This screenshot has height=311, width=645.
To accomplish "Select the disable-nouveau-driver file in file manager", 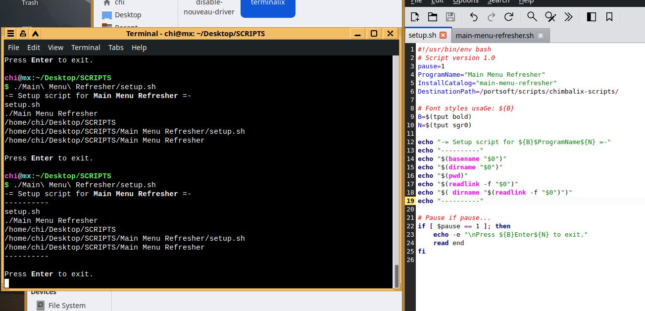I will click(x=209, y=7).
